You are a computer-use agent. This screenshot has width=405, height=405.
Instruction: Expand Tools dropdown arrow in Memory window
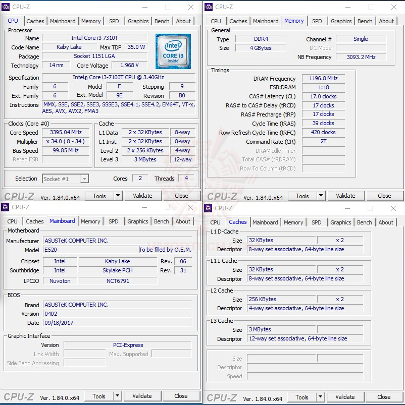(321, 196)
